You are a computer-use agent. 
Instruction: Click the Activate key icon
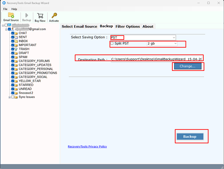pos(54,15)
